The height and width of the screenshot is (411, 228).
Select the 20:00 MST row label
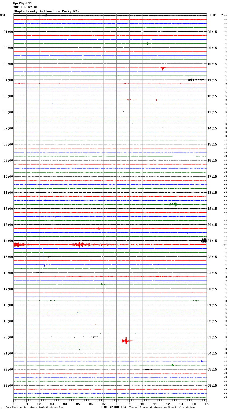(x=8, y=337)
